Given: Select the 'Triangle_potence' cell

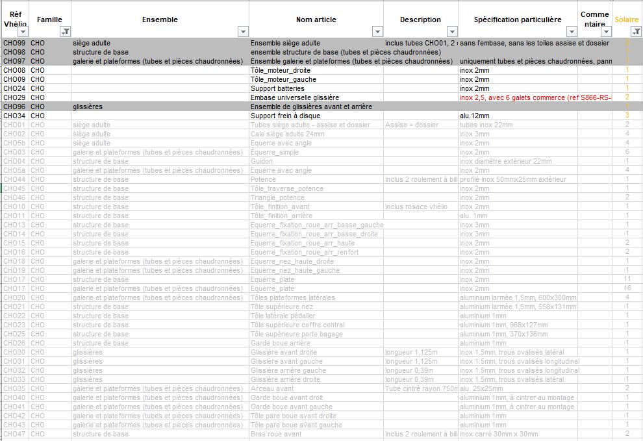Looking at the screenshot, I should (x=316, y=197).
